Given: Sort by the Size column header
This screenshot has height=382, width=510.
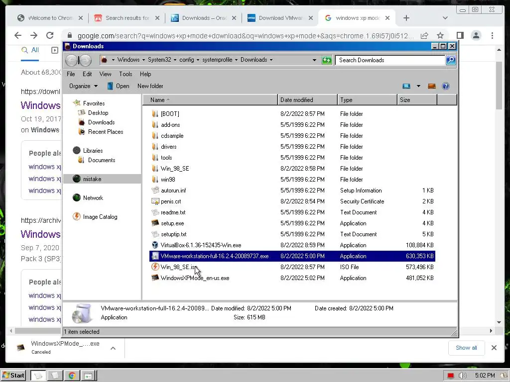Looking at the screenshot, I should (417, 100).
